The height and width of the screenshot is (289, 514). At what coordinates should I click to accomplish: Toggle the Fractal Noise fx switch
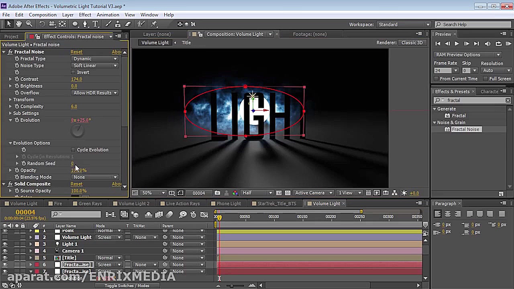tap(10, 52)
